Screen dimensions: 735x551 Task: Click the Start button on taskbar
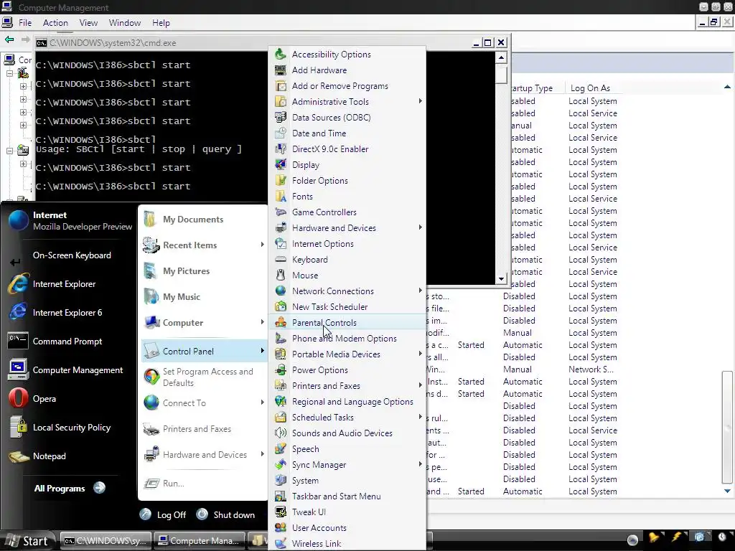[x=27, y=541]
